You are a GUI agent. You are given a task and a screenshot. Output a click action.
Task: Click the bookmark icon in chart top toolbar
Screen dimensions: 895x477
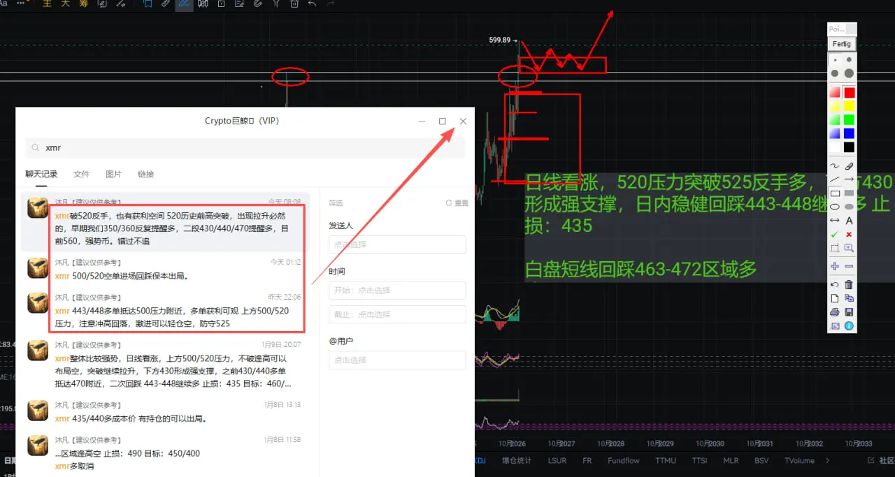[x=148, y=4]
